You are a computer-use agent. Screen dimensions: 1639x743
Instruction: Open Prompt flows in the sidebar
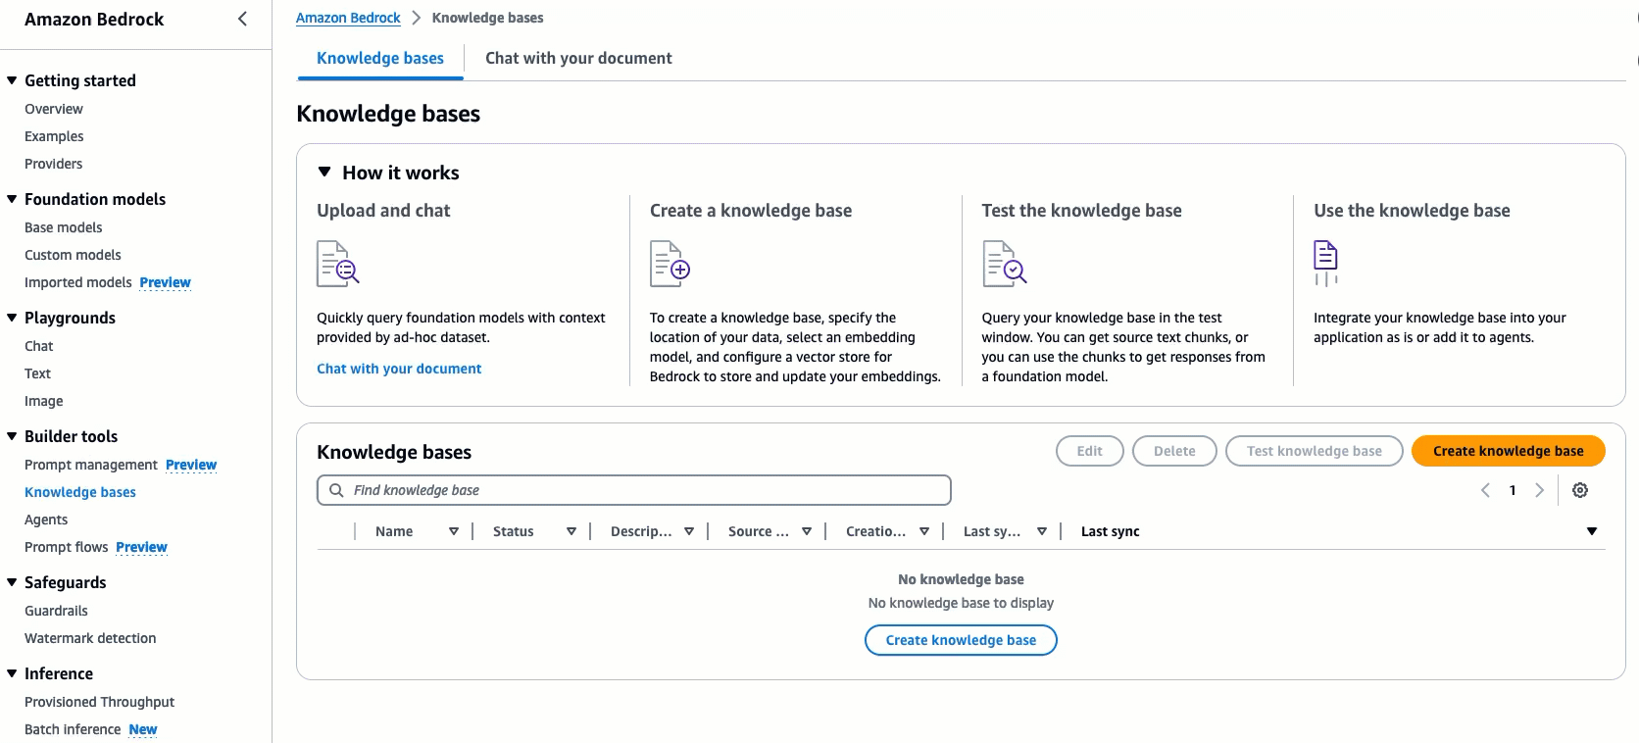click(x=67, y=547)
